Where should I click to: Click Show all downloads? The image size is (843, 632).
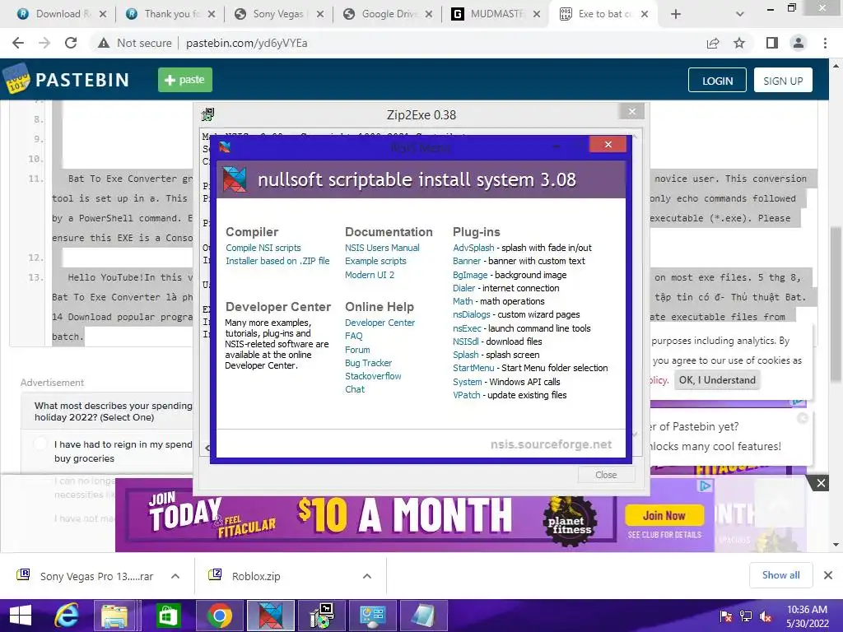tap(780, 575)
